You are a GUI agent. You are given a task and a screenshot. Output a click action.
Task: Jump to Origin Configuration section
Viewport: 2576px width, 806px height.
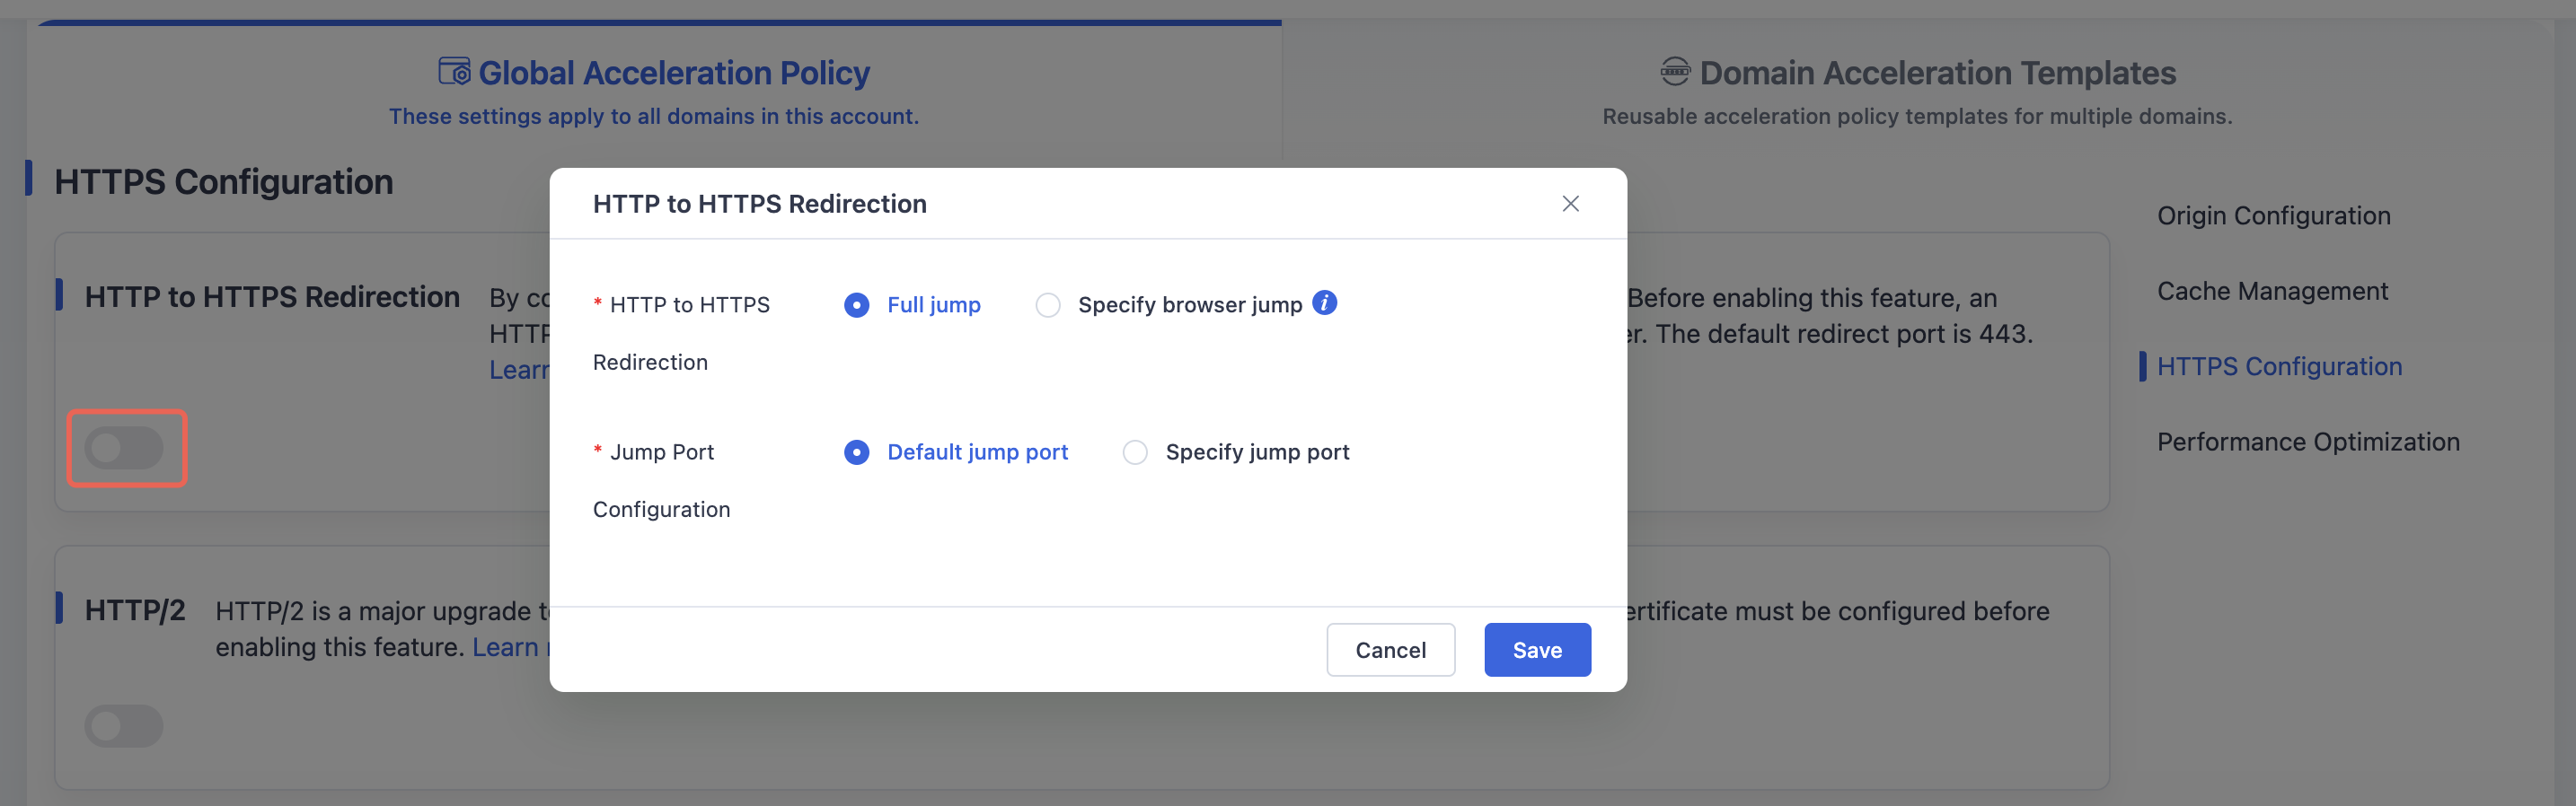2273,215
